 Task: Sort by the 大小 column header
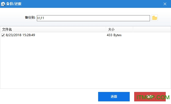click(x=119, y=29)
